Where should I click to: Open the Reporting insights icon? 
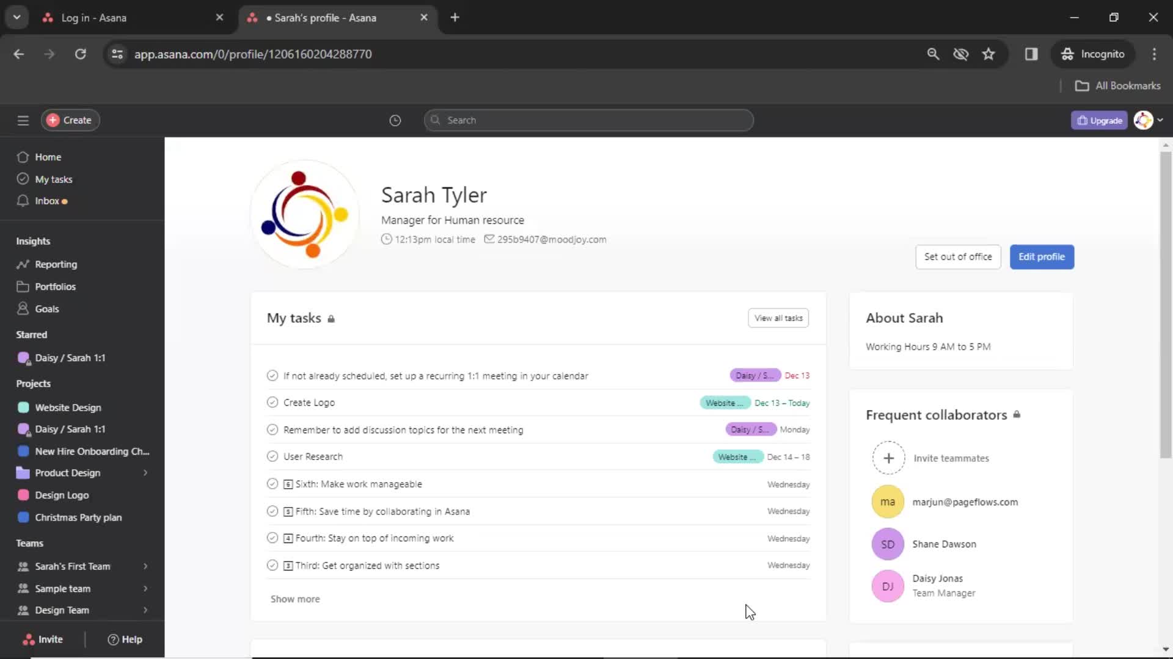(x=22, y=263)
